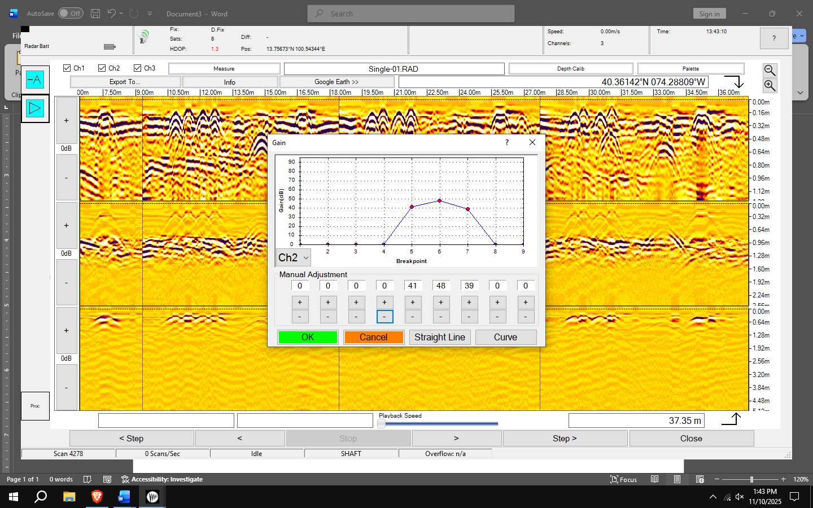This screenshot has height=508, width=813.
Task: Open the Measure tool menu
Action: click(x=224, y=69)
